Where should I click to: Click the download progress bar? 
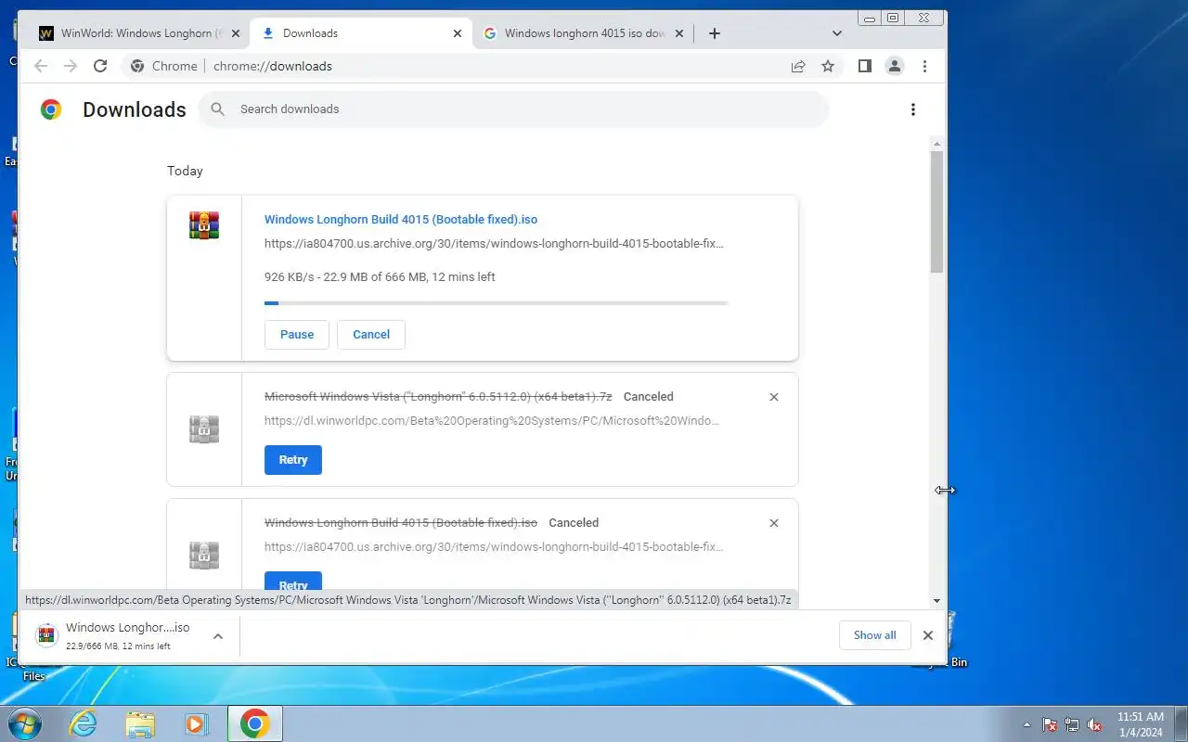[x=497, y=302]
